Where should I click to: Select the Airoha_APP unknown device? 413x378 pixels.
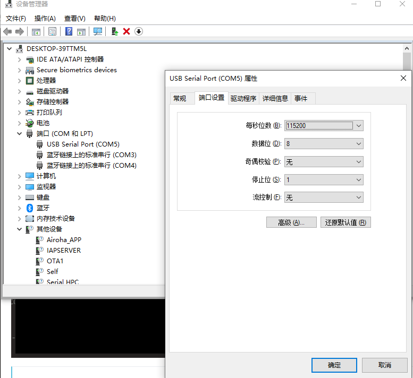tap(64, 240)
